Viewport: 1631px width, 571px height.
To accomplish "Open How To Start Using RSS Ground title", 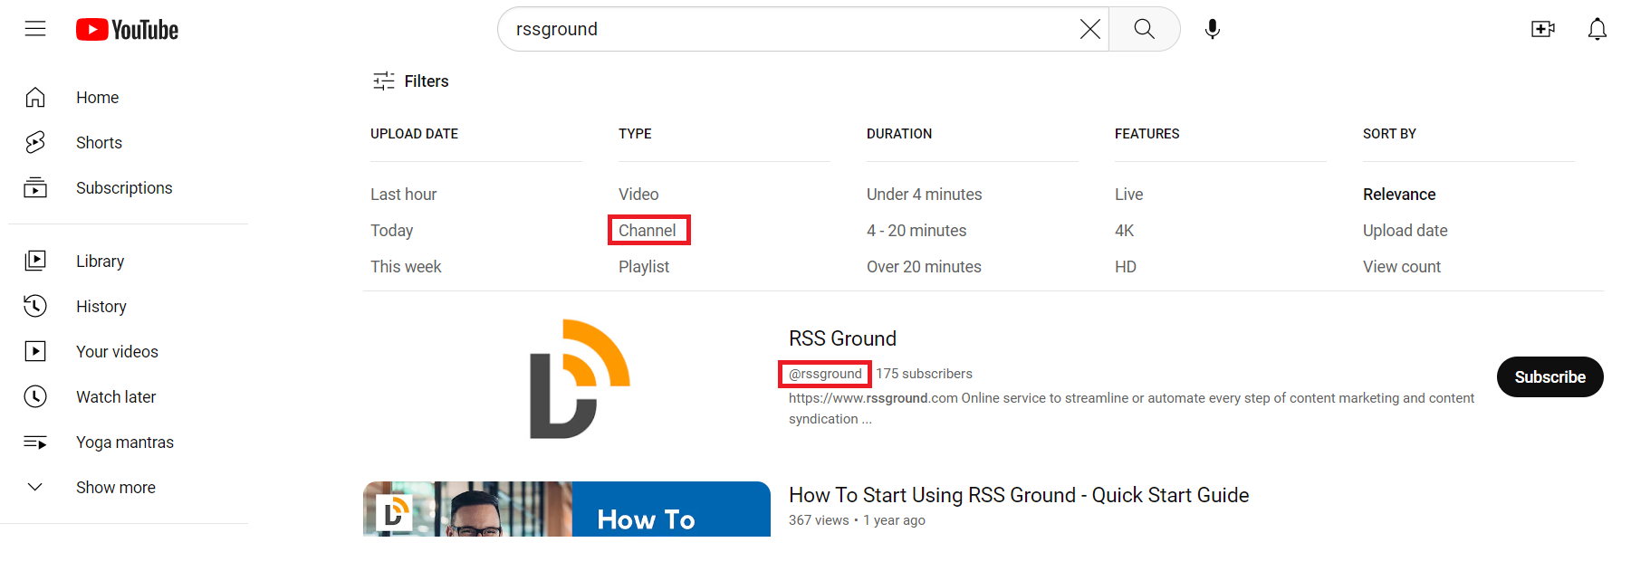I will [x=1019, y=495].
